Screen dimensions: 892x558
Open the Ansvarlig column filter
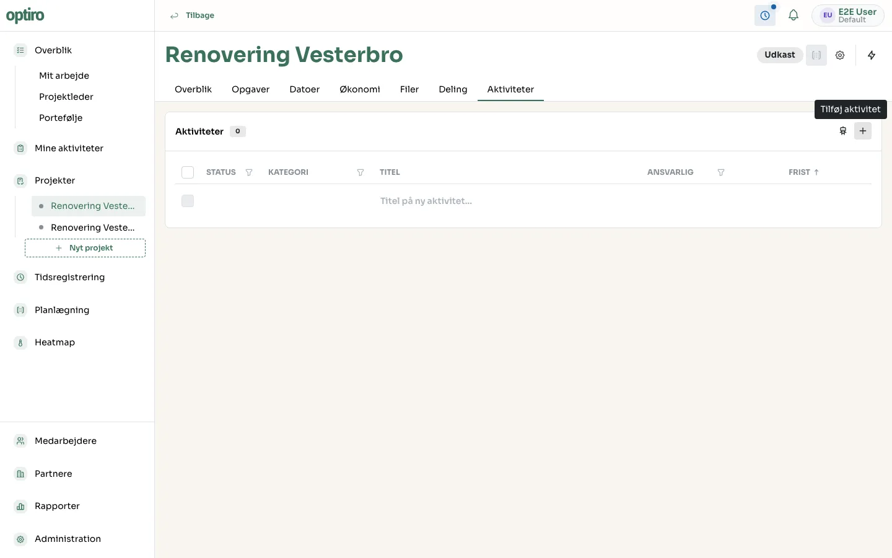(721, 172)
